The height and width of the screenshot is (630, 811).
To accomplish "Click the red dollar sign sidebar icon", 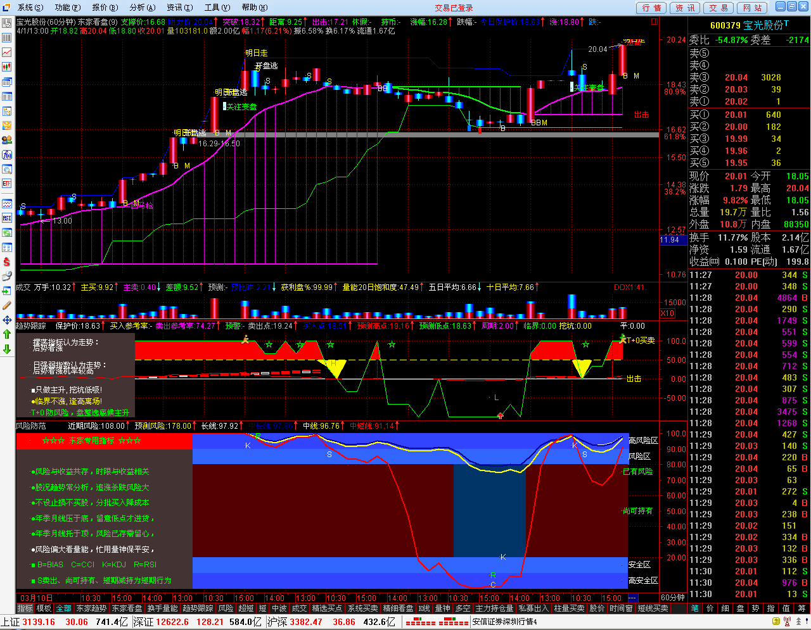I will [7, 261].
